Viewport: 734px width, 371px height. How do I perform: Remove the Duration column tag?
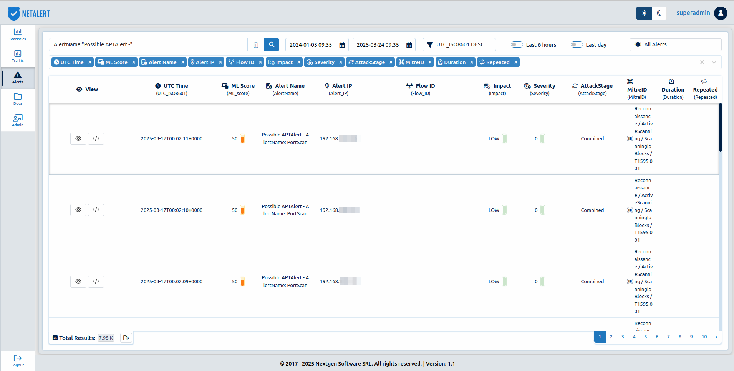(472, 62)
